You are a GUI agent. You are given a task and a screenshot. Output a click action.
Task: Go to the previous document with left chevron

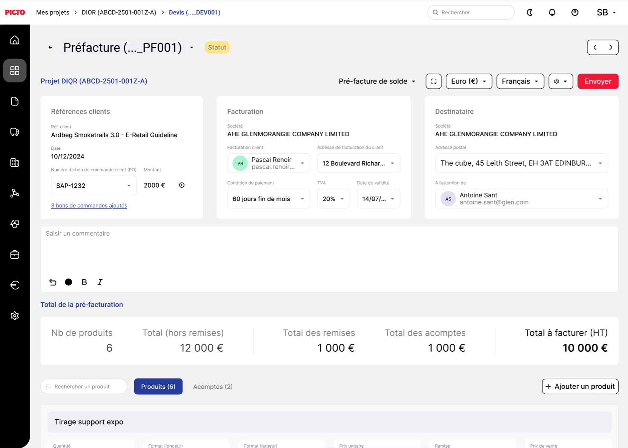(595, 48)
